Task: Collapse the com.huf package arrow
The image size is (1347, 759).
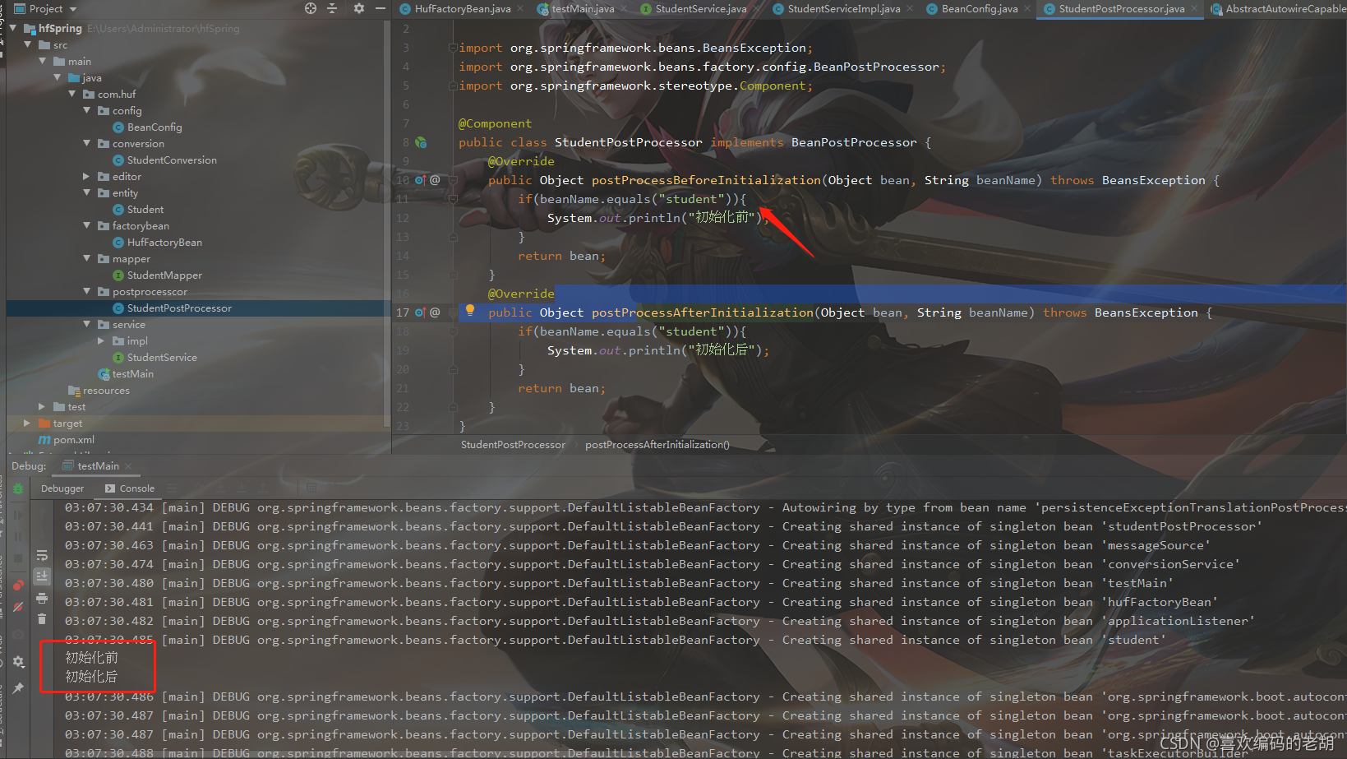Action: click(72, 94)
